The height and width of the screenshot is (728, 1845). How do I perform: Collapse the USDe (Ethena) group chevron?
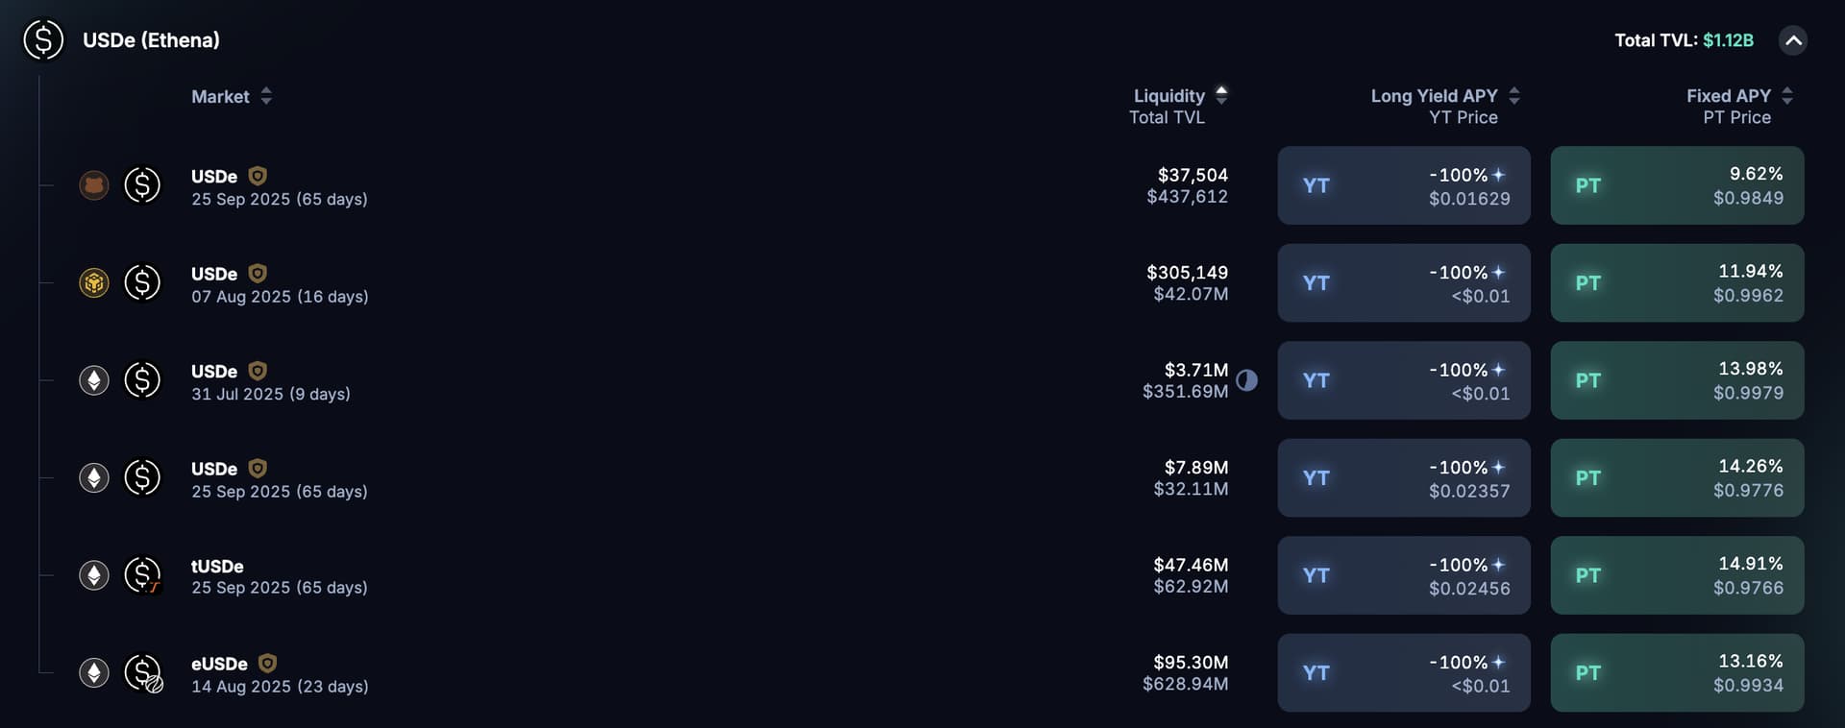pyautogui.click(x=1793, y=40)
